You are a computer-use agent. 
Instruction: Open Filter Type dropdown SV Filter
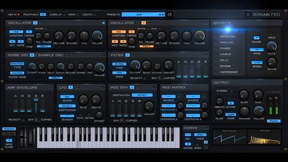pos(119,64)
